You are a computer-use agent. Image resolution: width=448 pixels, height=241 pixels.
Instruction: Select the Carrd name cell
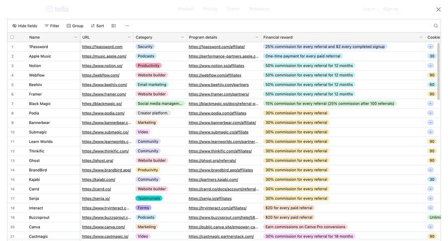(x=44, y=189)
